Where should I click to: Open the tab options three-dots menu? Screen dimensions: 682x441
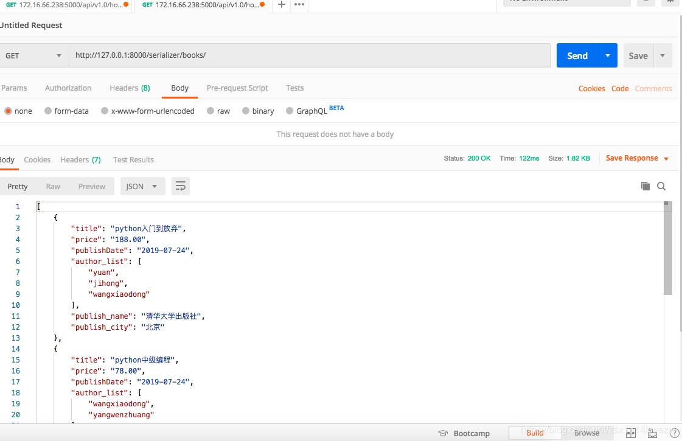pos(299,4)
